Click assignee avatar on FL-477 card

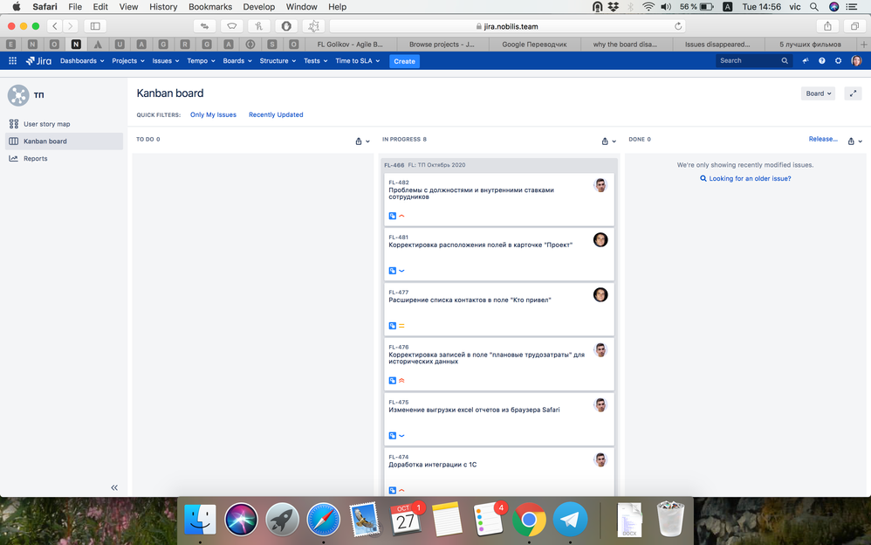pyautogui.click(x=600, y=294)
